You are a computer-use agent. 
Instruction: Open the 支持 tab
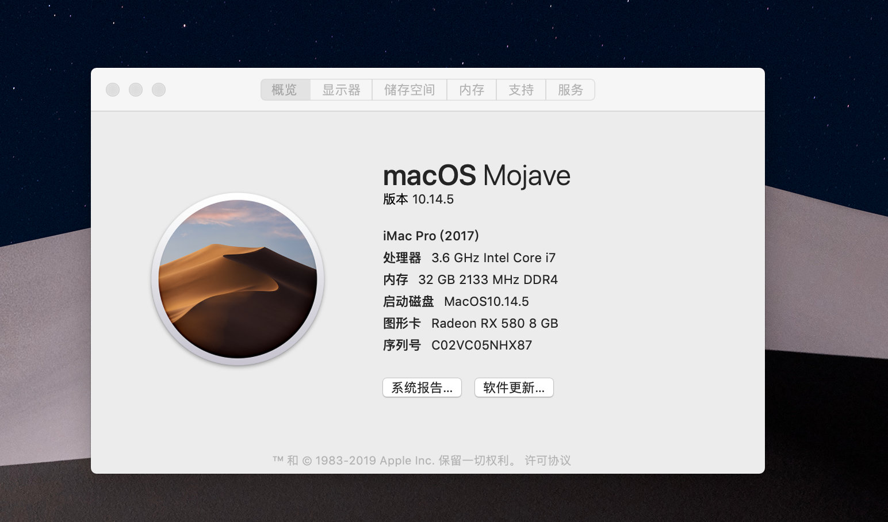click(521, 90)
